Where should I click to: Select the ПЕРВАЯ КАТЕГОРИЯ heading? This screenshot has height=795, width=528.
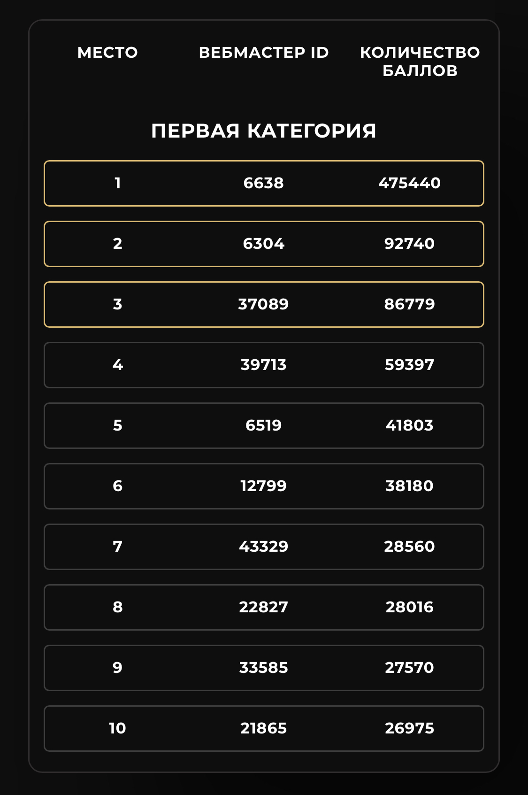[264, 131]
